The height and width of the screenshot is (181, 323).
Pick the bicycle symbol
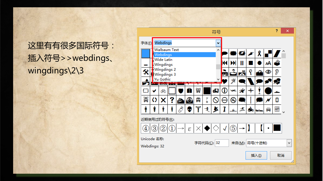[x=163, y=91]
